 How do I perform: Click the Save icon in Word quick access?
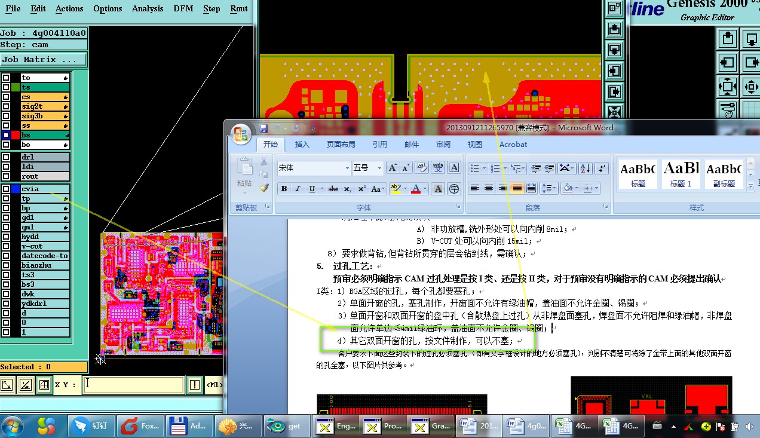click(x=263, y=128)
